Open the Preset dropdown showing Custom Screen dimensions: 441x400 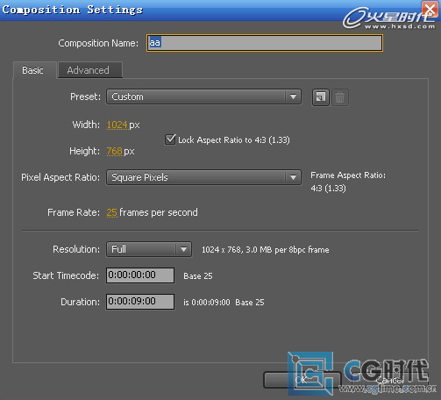203,96
